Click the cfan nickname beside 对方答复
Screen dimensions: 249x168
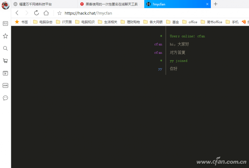click(x=158, y=53)
